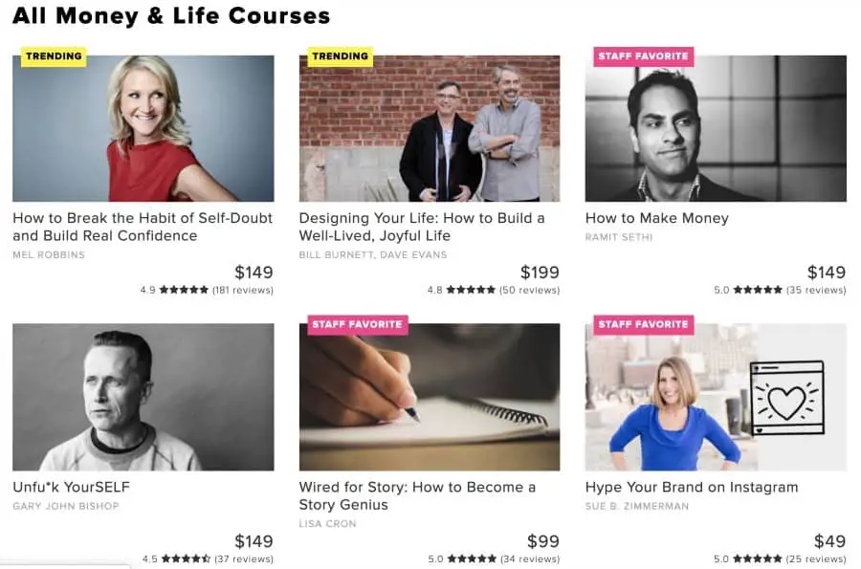Click Staff Favorite badge on Wired for Story
This screenshot has width=861, height=569.
357,325
